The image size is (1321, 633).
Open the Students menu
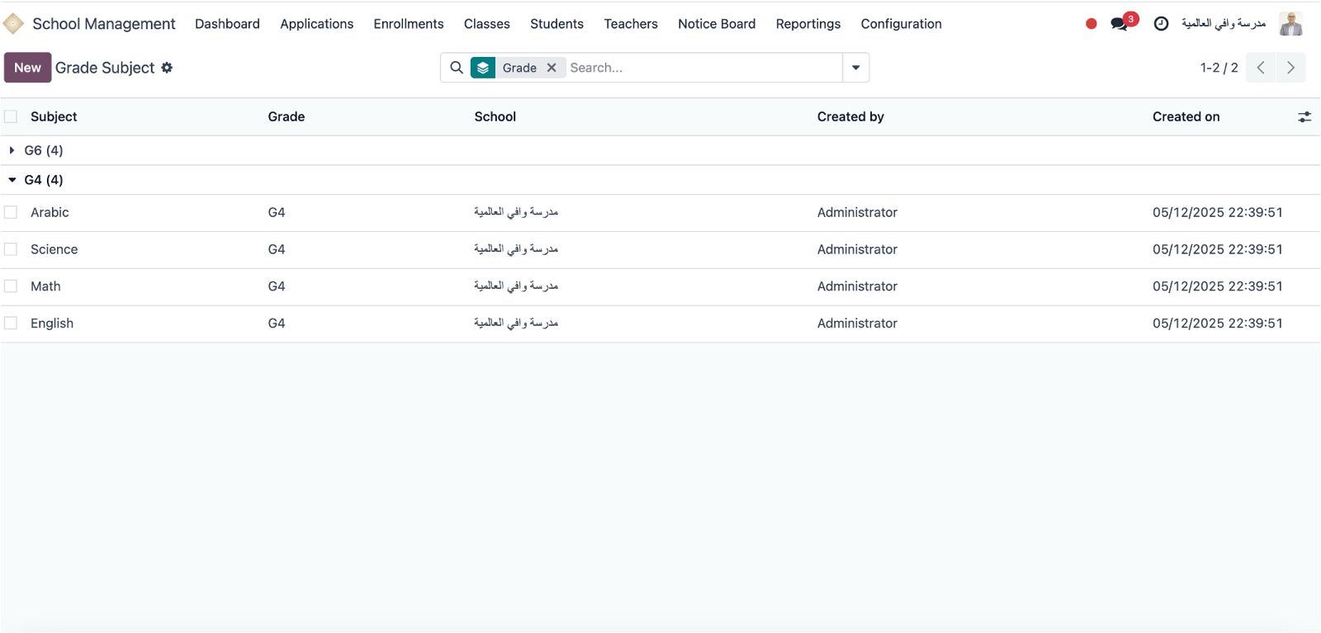[x=556, y=24]
